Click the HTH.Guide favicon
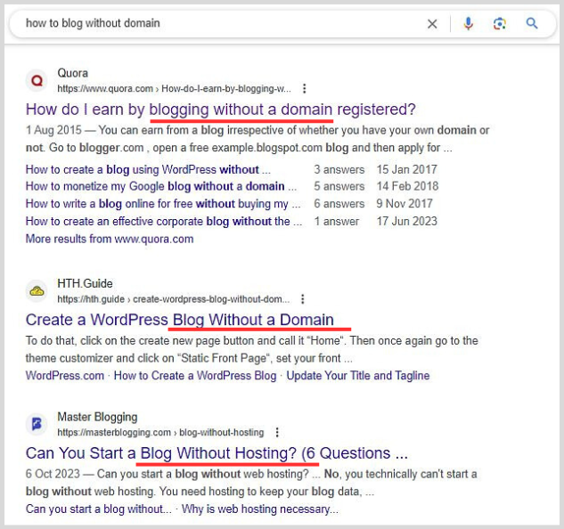 click(x=37, y=291)
